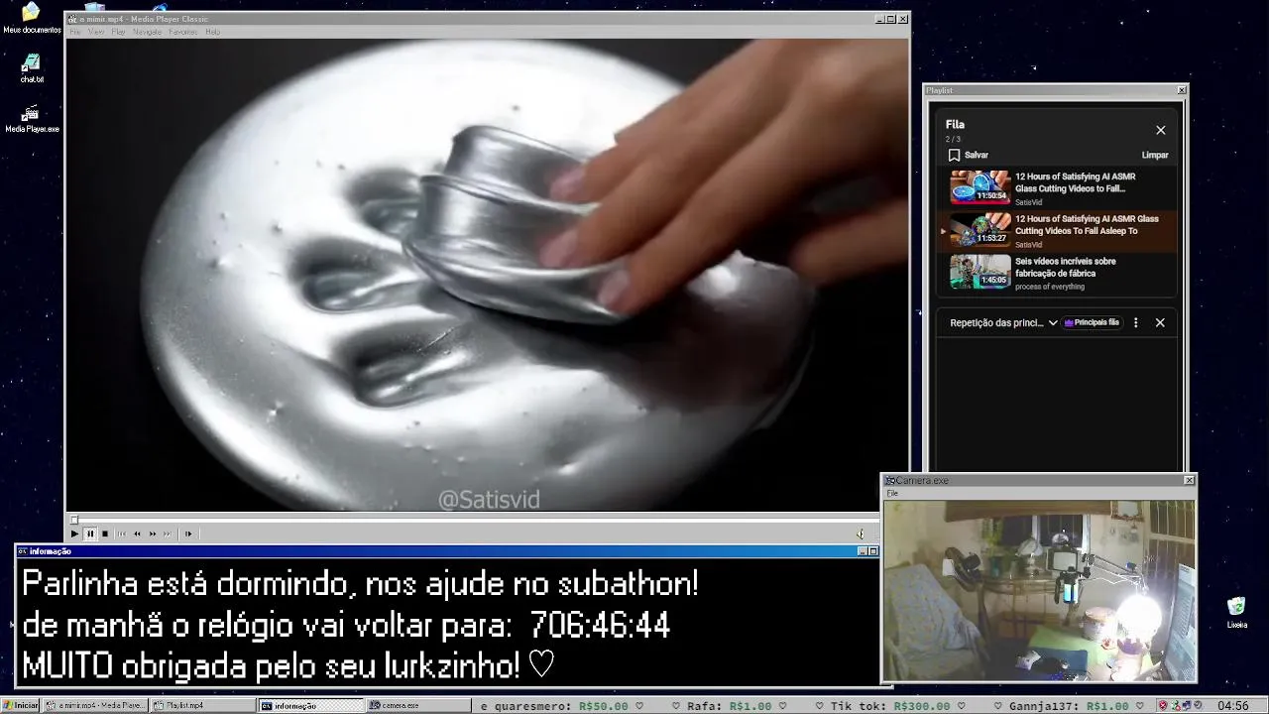This screenshot has width=1269, height=714.
Task: Switch to Playlist.mp4 taskbar button
Action: coord(202,705)
